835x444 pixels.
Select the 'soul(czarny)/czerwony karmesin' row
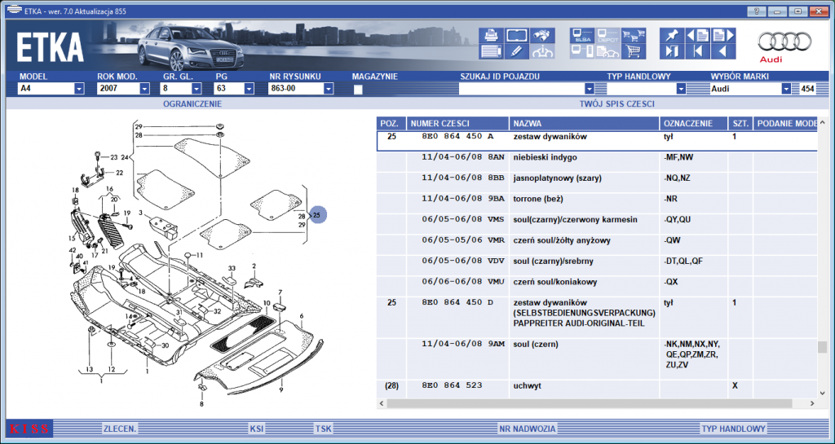[x=597, y=224]
